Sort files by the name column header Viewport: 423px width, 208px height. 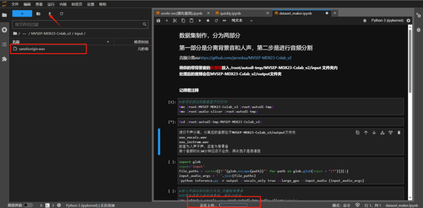[x=16, y=42]
